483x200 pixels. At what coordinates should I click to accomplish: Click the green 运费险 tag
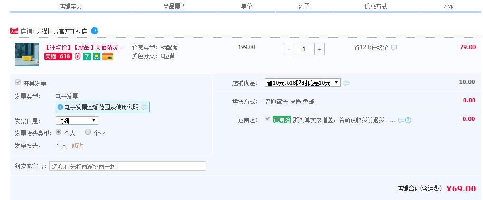pyautogui.click(x=281, y=120)
